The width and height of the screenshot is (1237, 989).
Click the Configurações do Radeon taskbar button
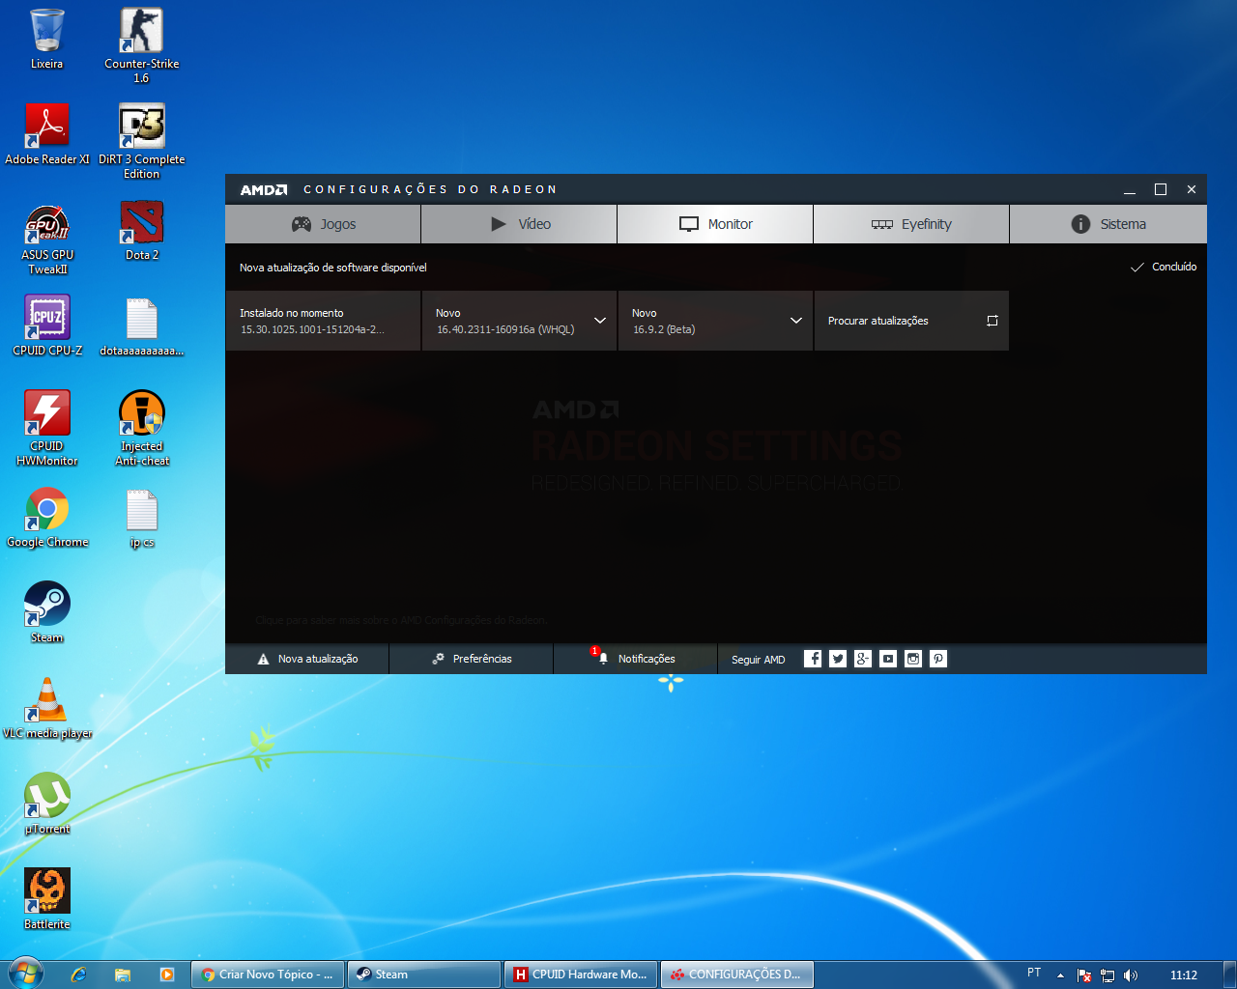(737, 975)
